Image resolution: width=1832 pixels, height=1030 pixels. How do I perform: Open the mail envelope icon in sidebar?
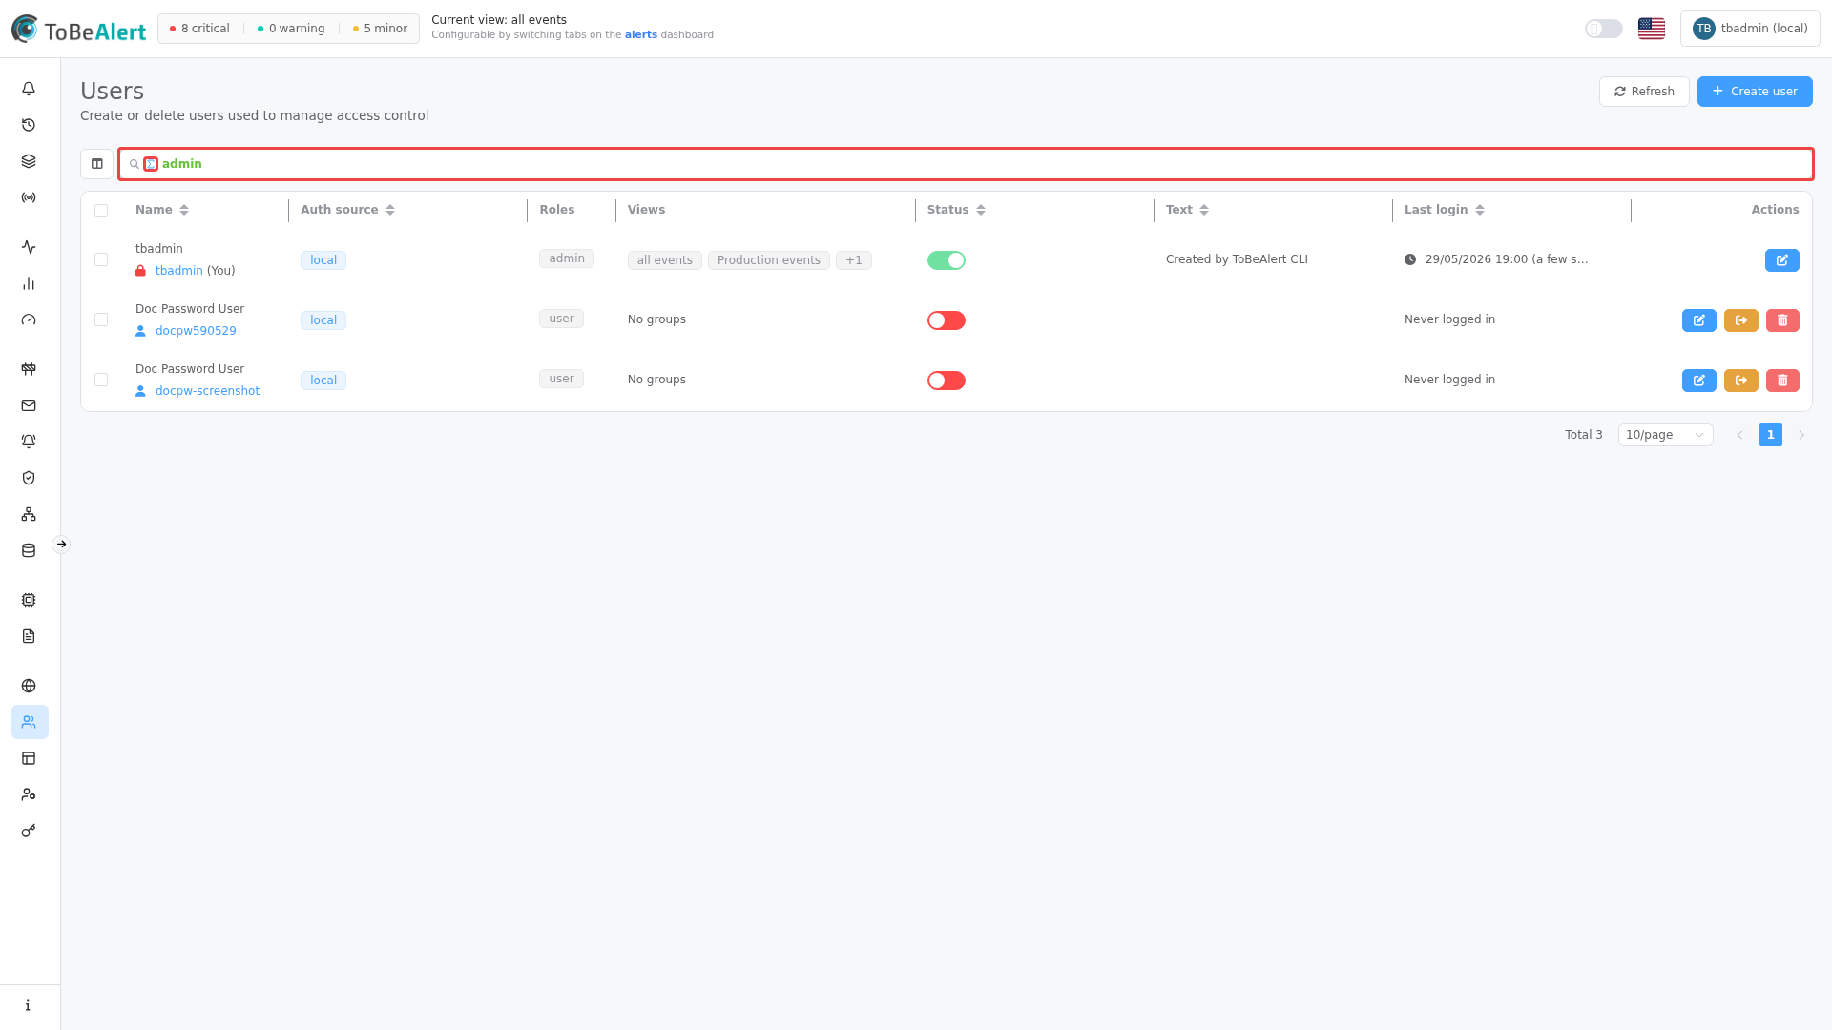[x=29, y=405]
